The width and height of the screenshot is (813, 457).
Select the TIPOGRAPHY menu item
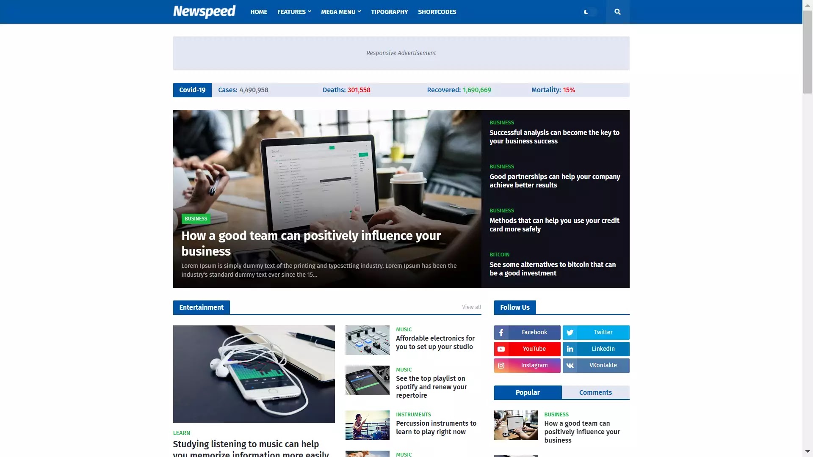tap(389, 12)
